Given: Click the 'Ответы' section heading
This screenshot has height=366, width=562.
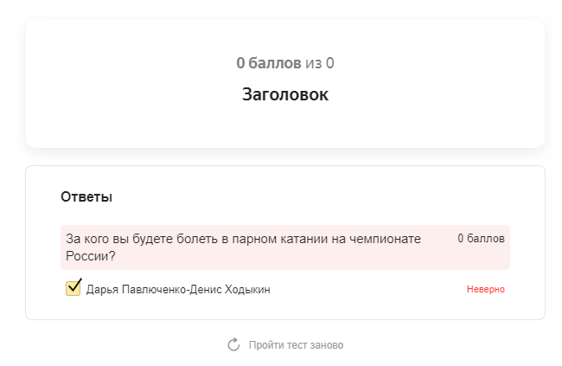Looking at the screenshot, I should (86, 197).
